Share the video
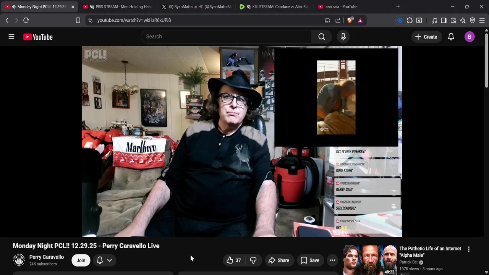Viewport: 489px width, 275px height. click(279, 260)
